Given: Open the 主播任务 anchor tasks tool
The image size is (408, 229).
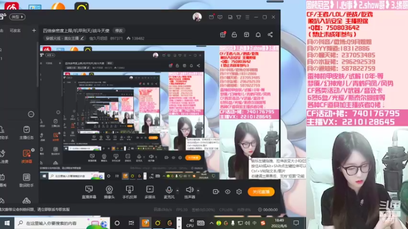Looking at the screenshot, I should [27, 133].
